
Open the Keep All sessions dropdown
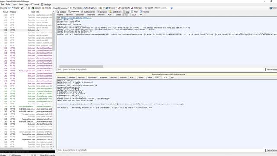(x=61, y=8)
